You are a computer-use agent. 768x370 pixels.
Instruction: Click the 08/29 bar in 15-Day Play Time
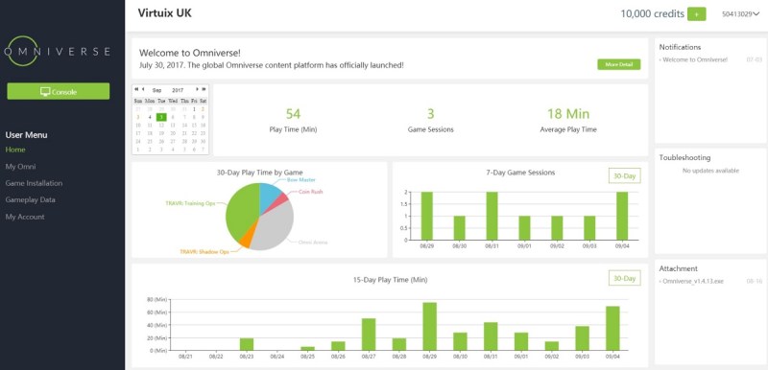[x=429, y=327]
